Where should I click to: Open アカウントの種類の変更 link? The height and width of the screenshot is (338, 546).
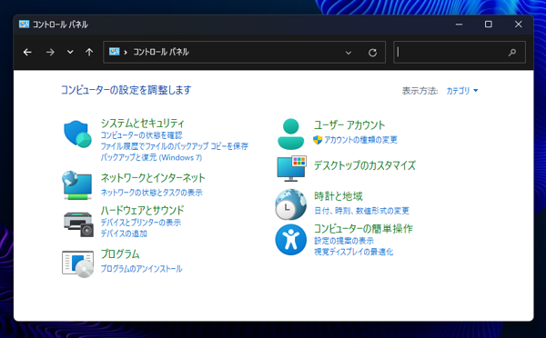pyautogui.click(x=360, y=140)
